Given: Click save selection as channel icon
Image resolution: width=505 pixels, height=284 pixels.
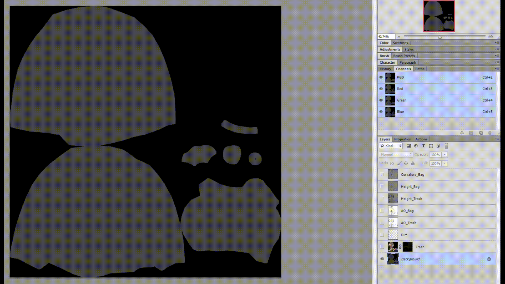Looking at the screenshot, I should pyautogui.click(x=471, y=133).
